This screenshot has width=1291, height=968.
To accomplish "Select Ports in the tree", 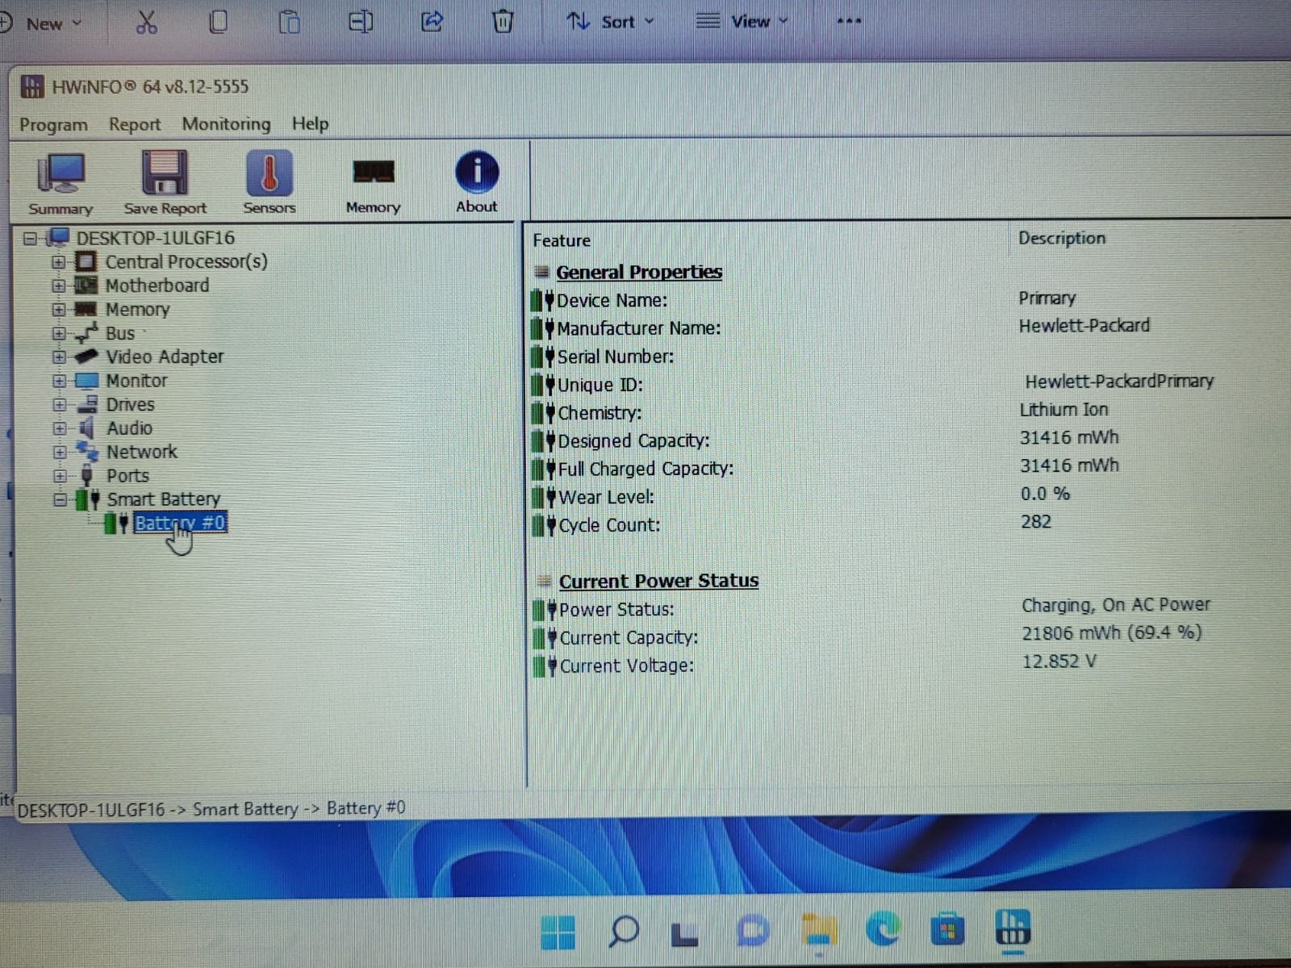I will [127, 476].
